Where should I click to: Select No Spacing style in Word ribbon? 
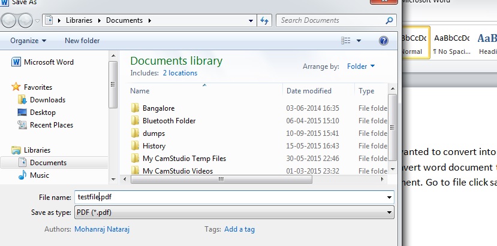(x=451, y=44)
